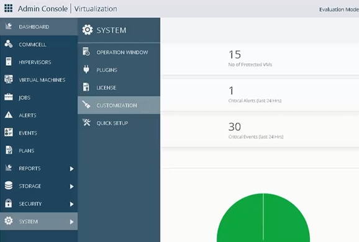359x242 pixels.
Task: Select the Security menu label
Action: coord(30,204)
